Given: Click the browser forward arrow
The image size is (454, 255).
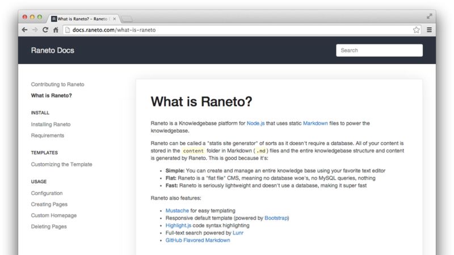Looking at the screenshot, I should pos(35,29).
